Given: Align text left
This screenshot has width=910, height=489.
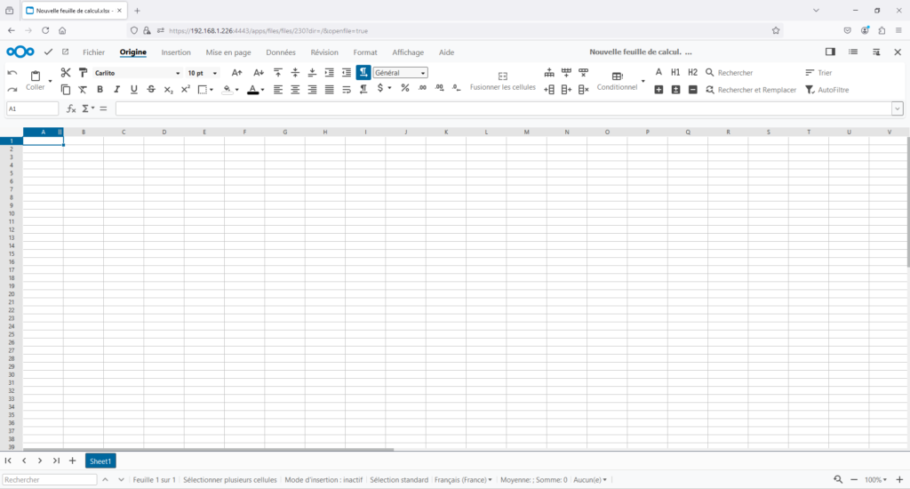Looking at the screenshot, I should point(278,90).
